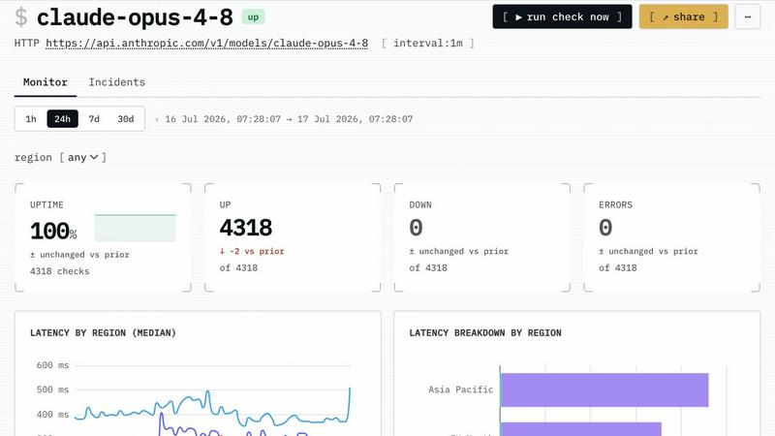Click the DOWN card title
This screenshot has height=436, width=775.
pyautogui.click(x=420, y=204)
